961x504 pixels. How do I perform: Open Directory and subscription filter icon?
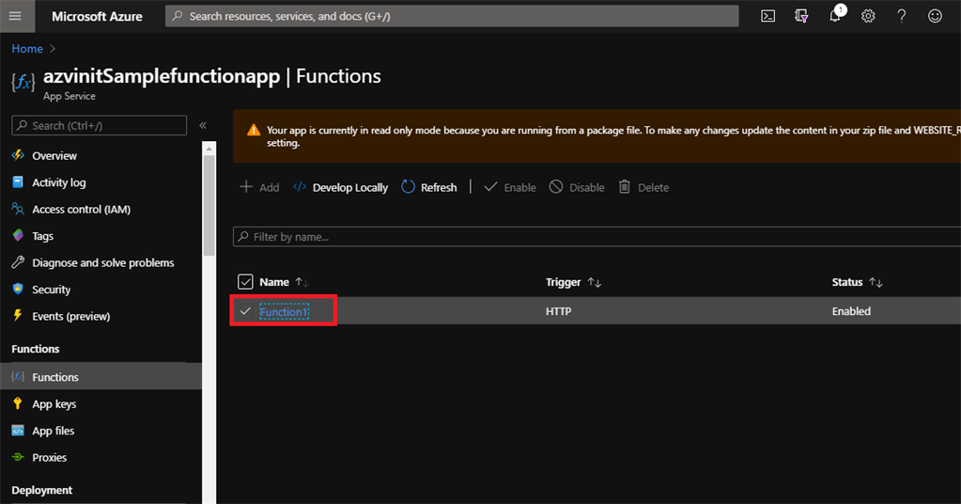tap(801, 17)
